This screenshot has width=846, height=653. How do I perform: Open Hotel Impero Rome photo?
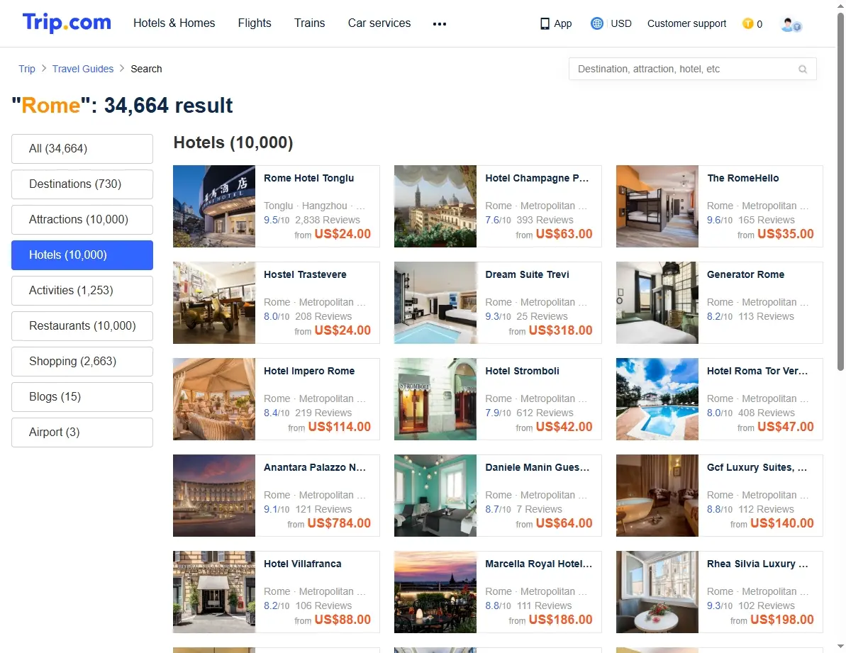[214, 399]
